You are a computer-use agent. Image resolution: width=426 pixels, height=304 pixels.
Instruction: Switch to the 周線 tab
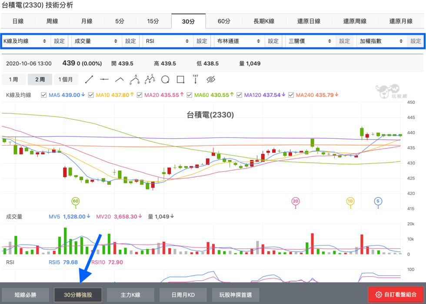[53, 21]
